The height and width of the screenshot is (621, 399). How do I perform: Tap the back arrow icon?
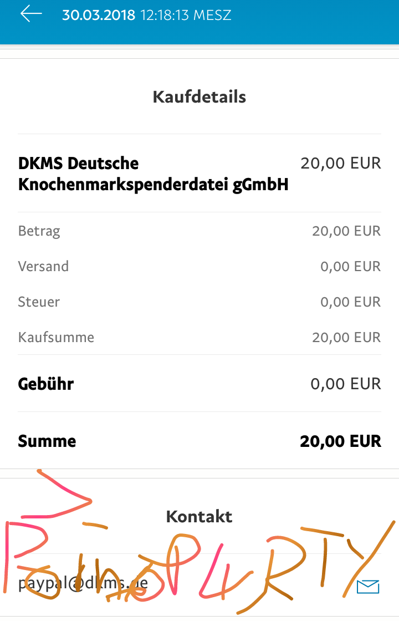pos(31,14)
